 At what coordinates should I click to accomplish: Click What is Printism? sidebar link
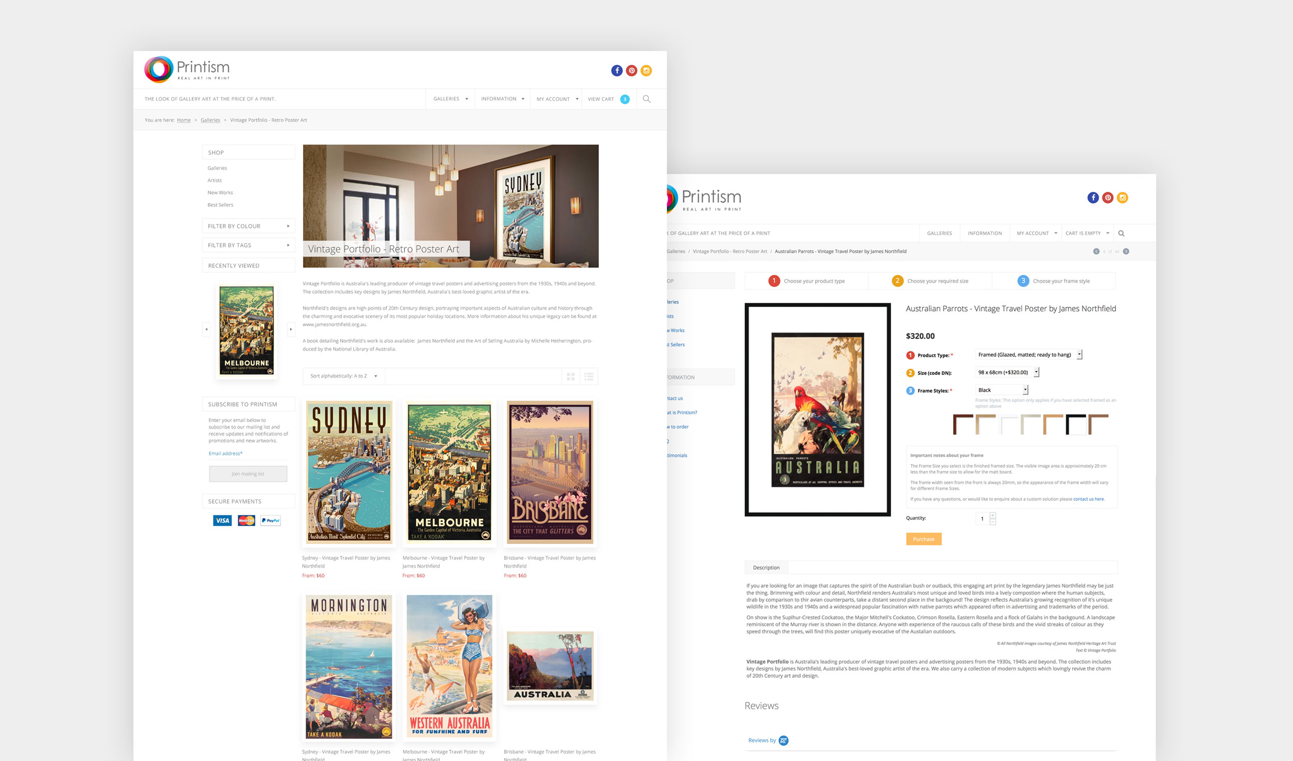(x=682, y=413)
